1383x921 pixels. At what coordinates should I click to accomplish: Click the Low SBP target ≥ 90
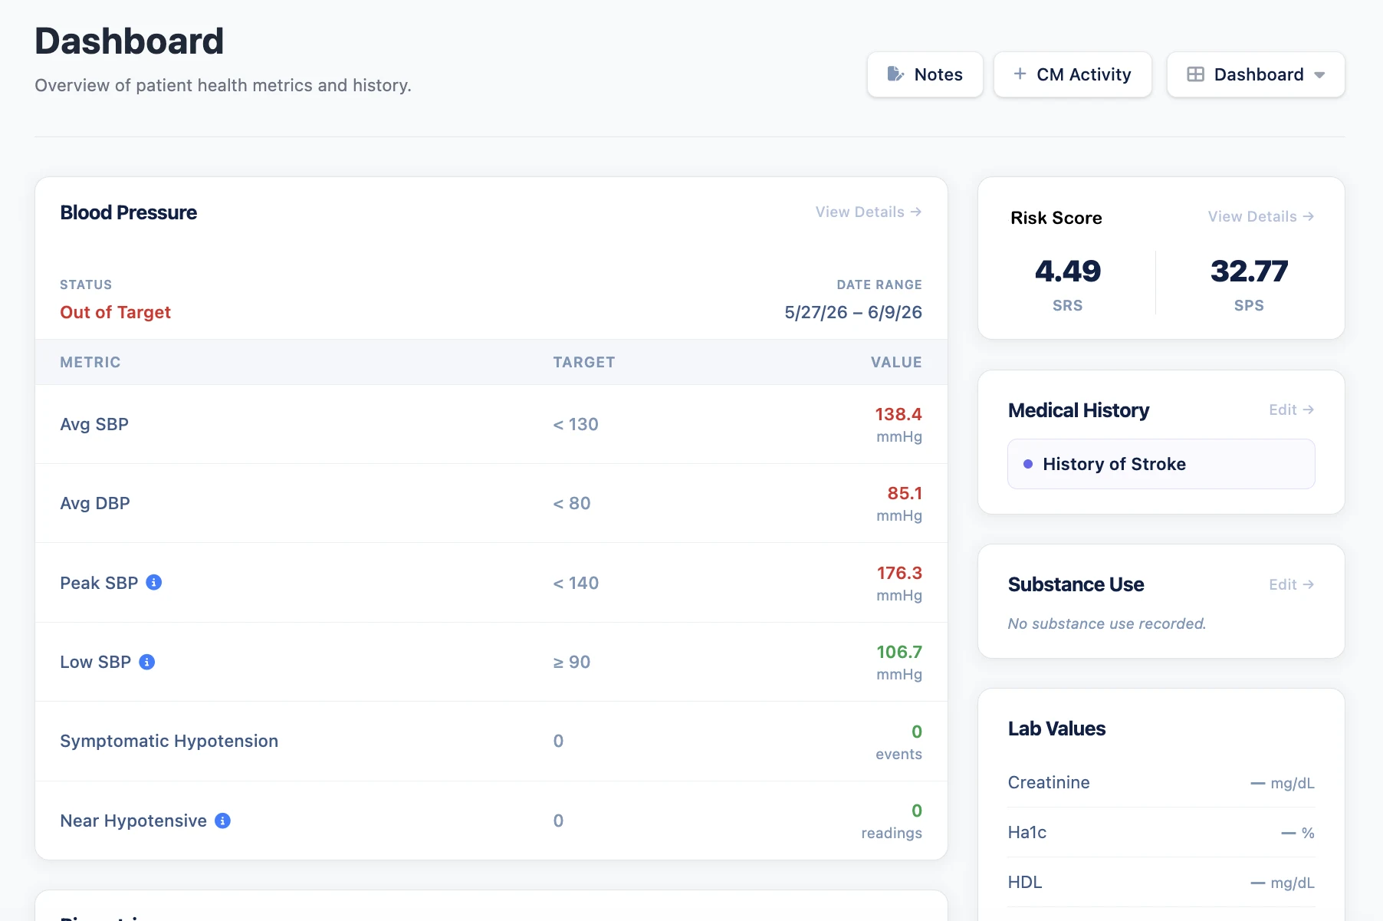pos(572,662)
